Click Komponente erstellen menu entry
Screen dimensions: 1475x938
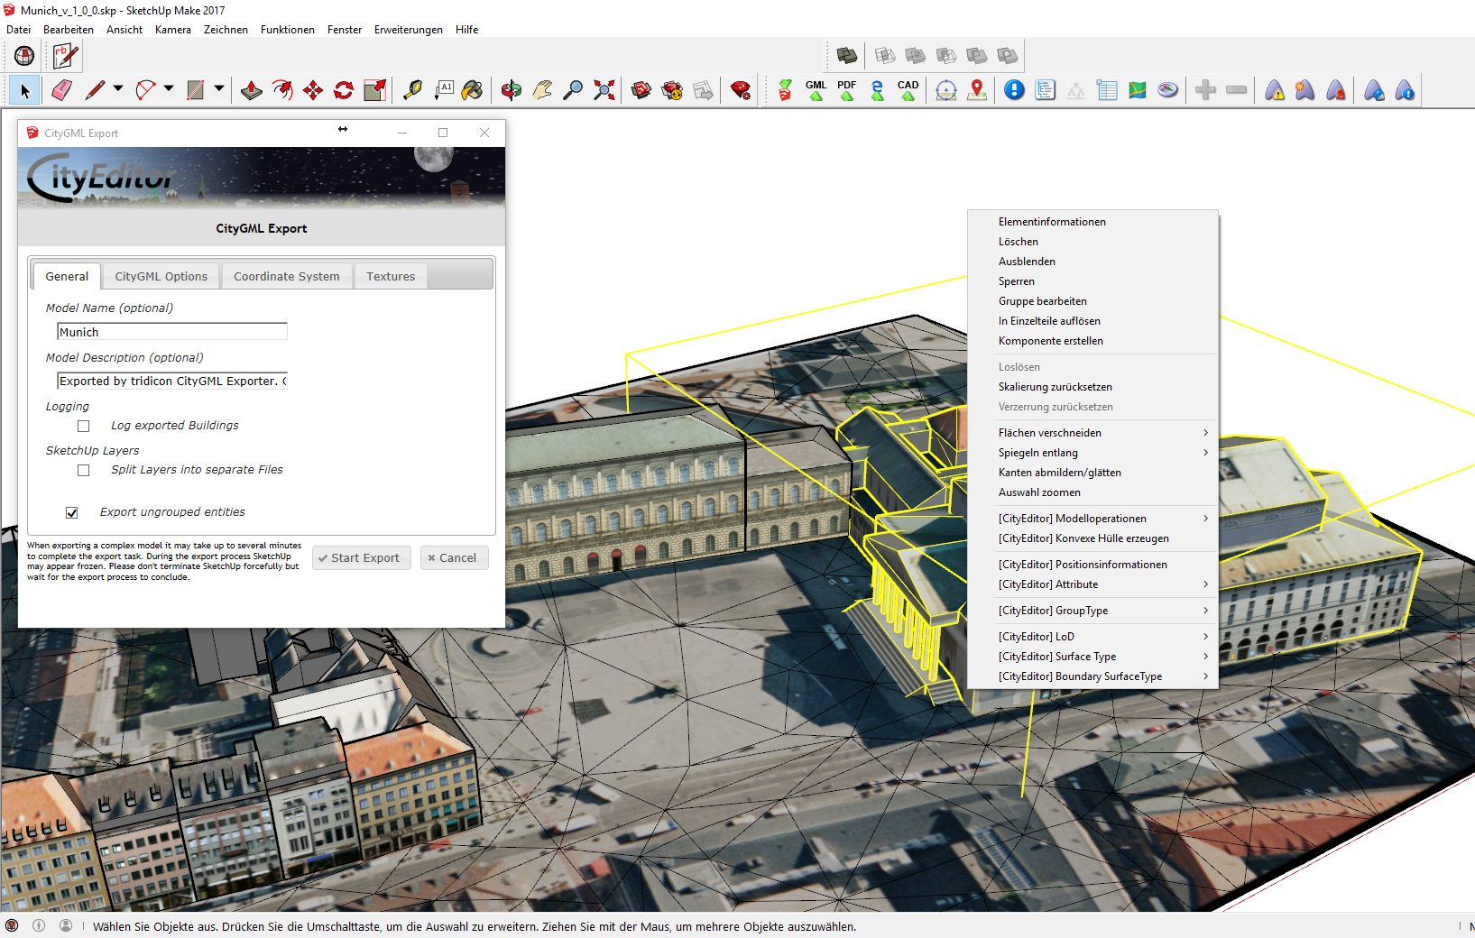[1092, 341]
